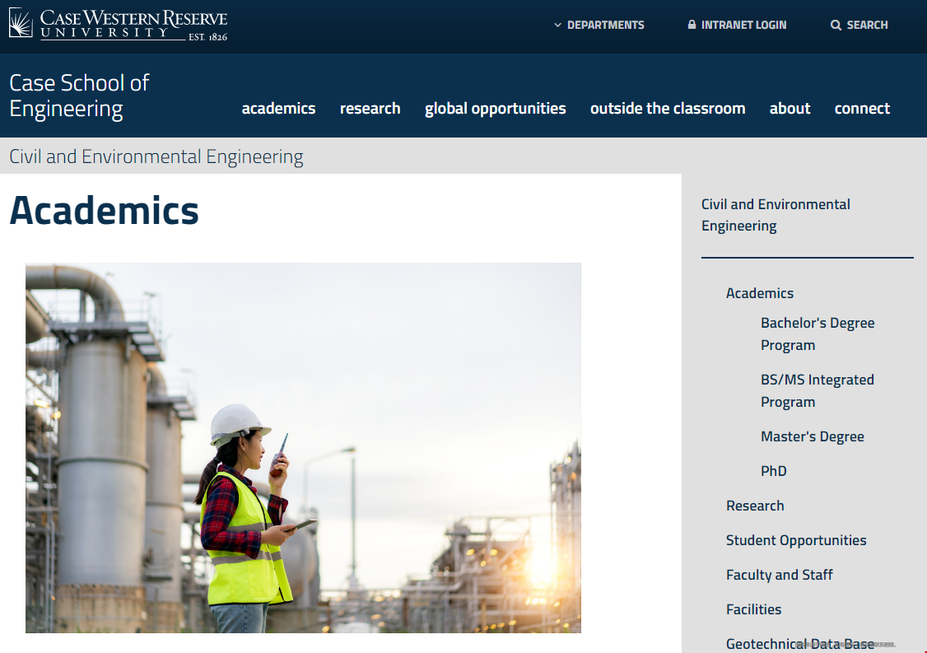927x653 pixels.
Task: Open the about menu item
Action: coord(790,109)
